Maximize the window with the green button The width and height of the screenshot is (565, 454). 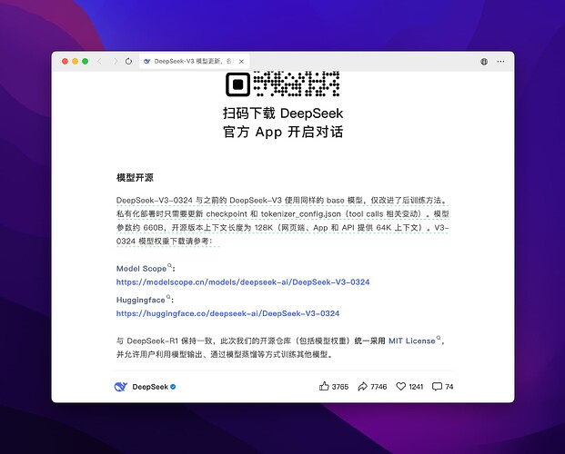(x=85, y=61)
